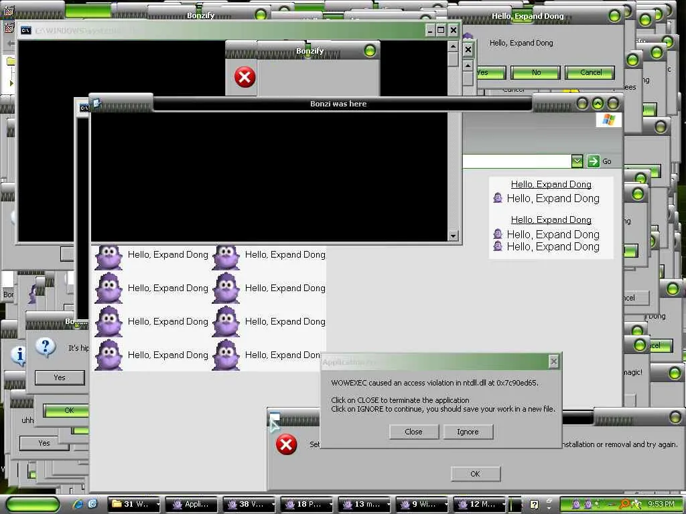Click the window icon left of the Bonzi was here title
Screen dimensions: 686x514
pyautogui.click(x=96, y=103)
